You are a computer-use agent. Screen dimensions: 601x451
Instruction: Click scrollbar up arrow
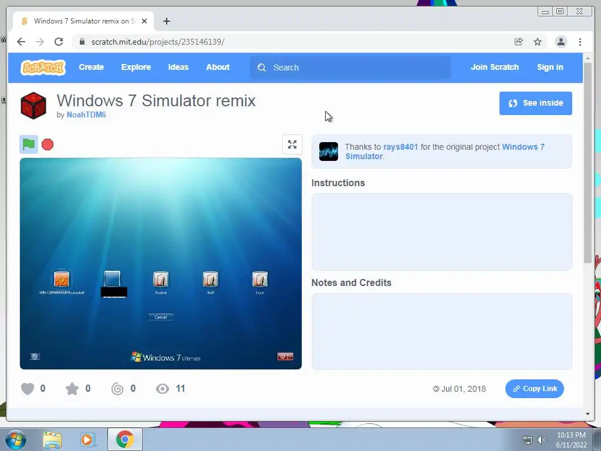(588, 58)
